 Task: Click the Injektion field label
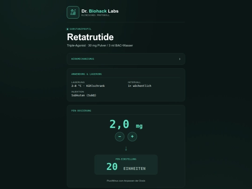(77, 92)
